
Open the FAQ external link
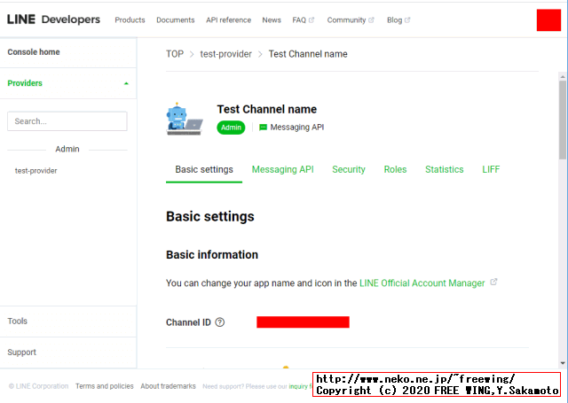(x=303, y=19)
